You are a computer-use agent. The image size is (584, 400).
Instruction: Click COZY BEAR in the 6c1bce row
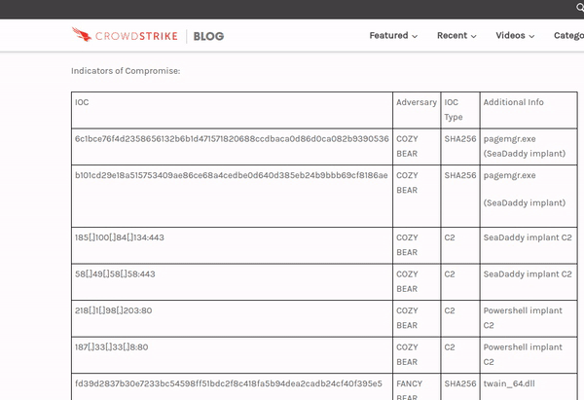click(x=407, y=146)
